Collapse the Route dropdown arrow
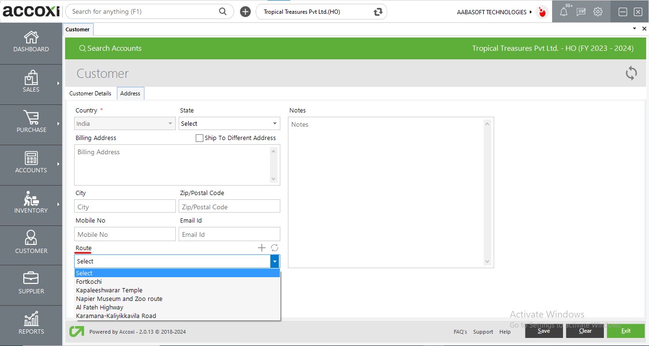The width and height of the screenshot is (649, 346). click(x=275, y=262)
